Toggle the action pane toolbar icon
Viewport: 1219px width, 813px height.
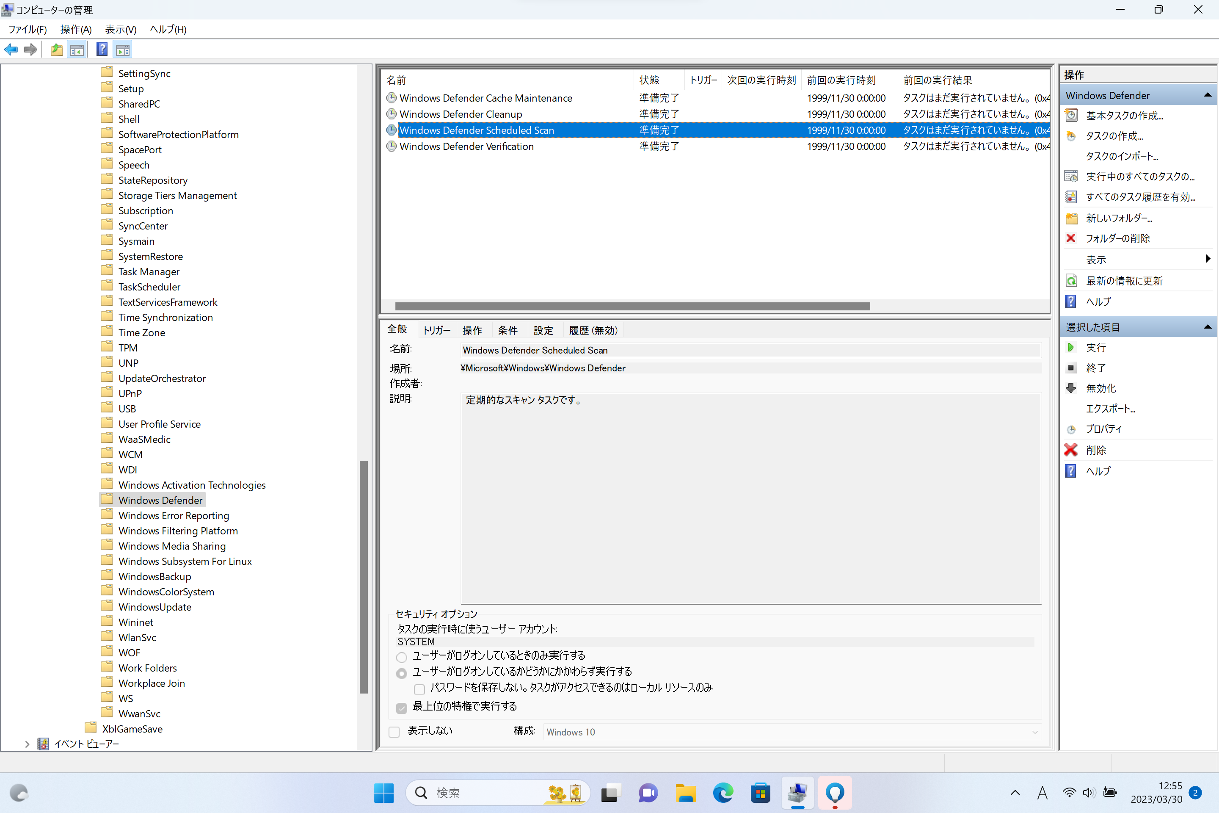pyautogui.click(x=123, y=50)
